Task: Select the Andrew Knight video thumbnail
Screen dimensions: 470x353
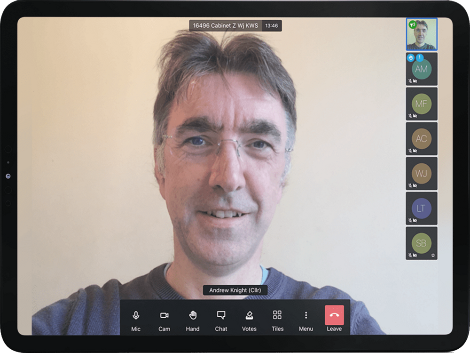Action: click(x=422, y=34)
